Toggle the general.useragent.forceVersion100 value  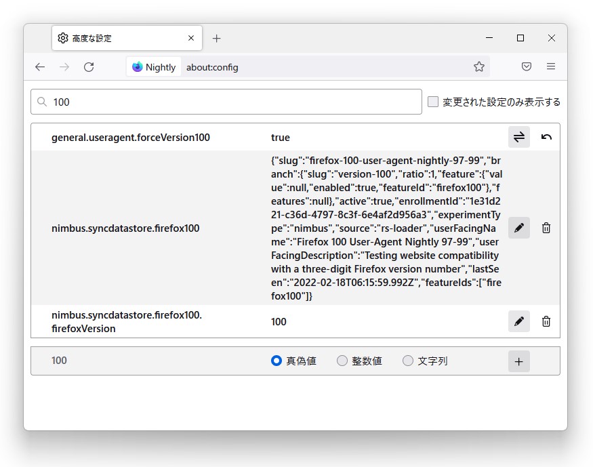pos(518,136)
